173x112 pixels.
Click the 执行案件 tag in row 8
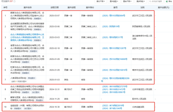36,92
